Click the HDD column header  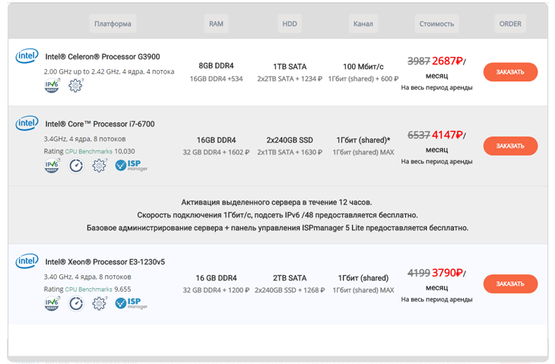(290, 24)
